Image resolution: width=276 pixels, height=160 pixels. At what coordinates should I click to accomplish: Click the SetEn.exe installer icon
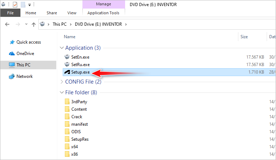pos(67,57)
